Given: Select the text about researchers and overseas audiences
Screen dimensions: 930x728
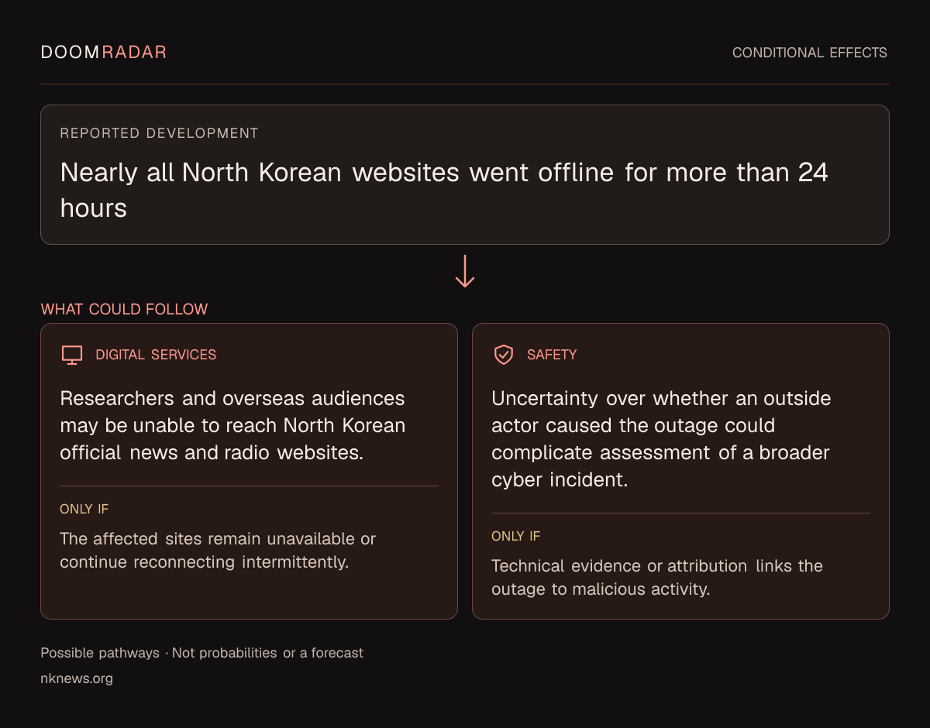Looking at the screenshot, I should (233, 425).
